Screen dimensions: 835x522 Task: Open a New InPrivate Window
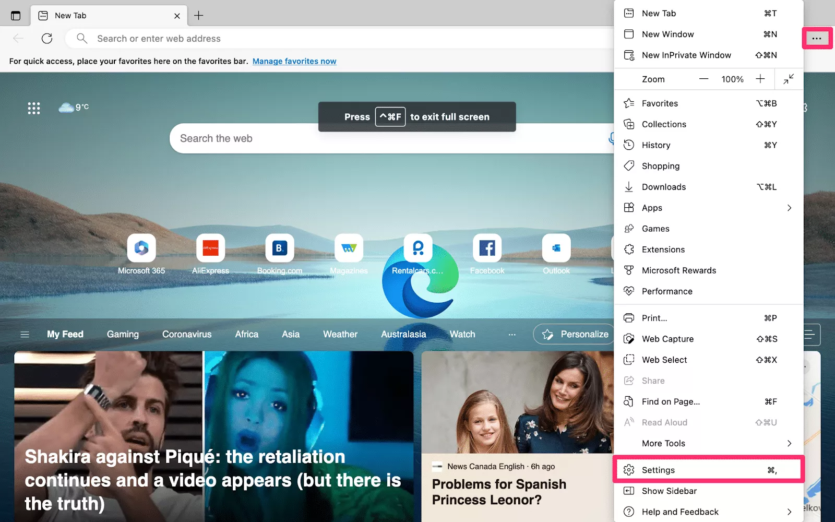(x=708, y=55)
